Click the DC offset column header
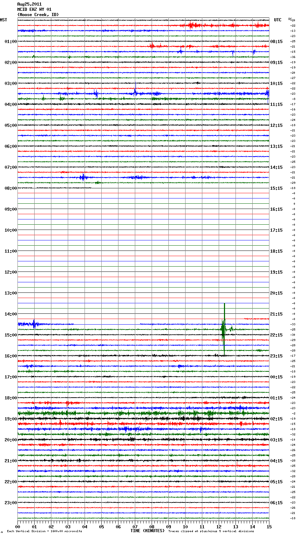 290,19
